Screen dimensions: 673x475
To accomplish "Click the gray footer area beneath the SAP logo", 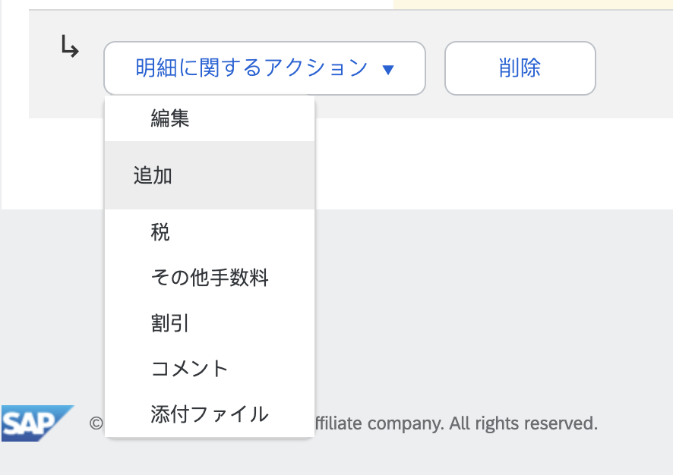I will (36, 458).
